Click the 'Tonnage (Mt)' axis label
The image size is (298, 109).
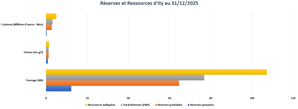[34, 80]
